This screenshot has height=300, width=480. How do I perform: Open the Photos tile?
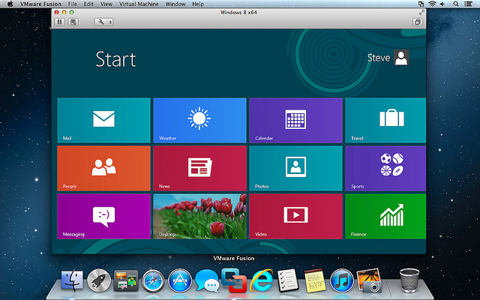(x=295, y=168)
